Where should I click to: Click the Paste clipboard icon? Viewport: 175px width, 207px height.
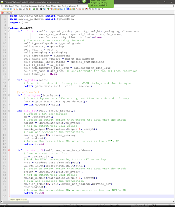tap(30, 9)
